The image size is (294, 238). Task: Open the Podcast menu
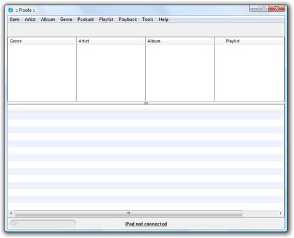pos(85,20)
